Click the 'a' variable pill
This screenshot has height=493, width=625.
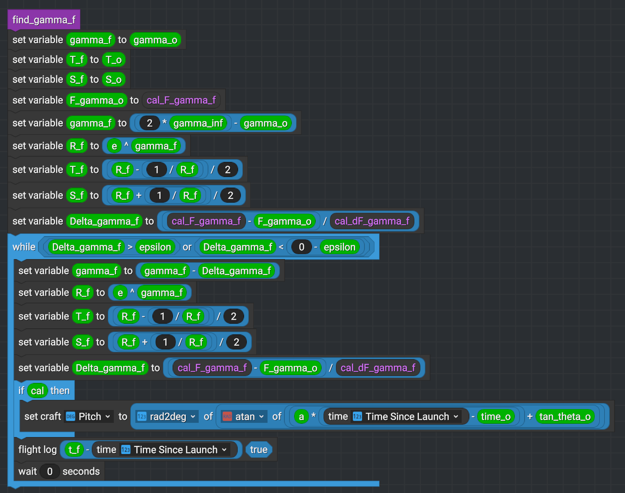pyautogui.click(x=301, y=416)
